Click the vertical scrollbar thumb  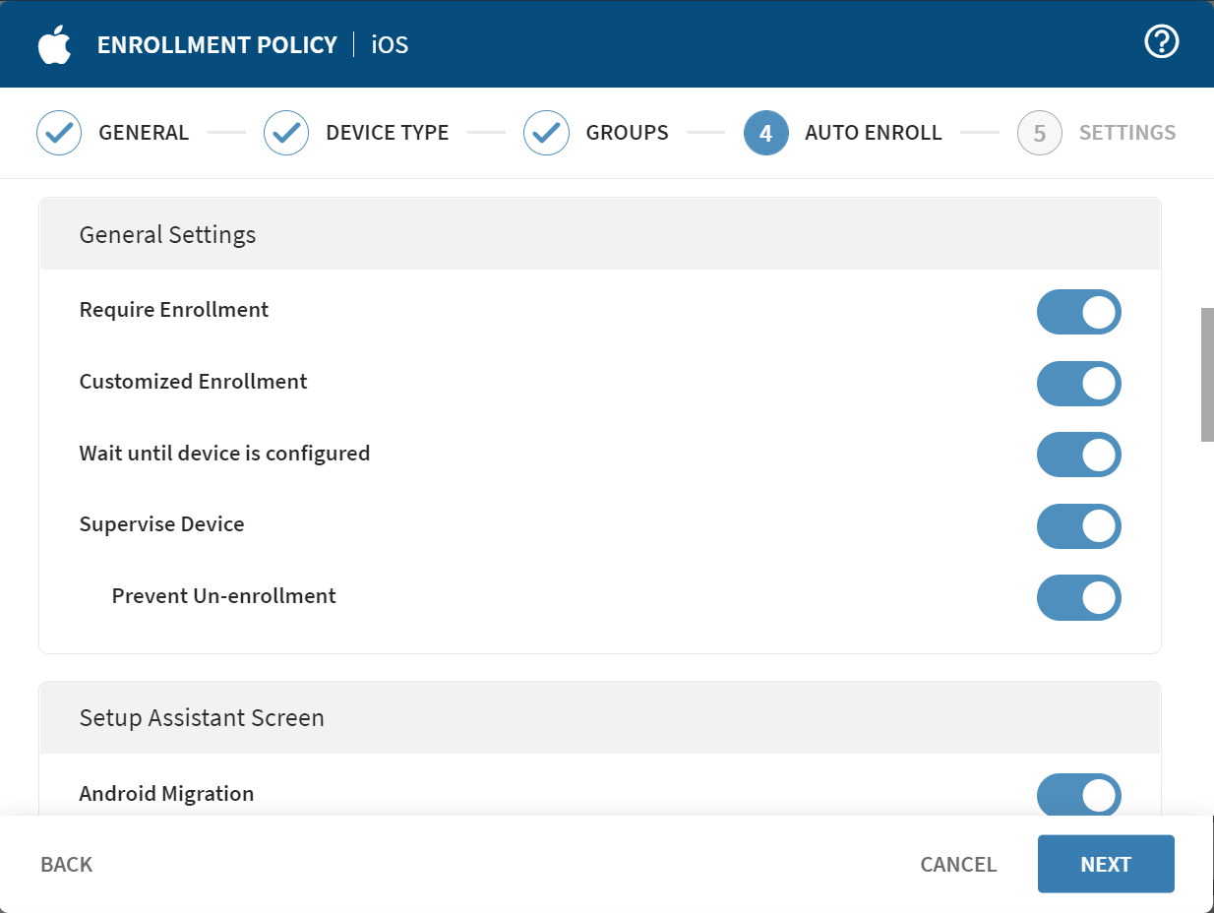coord(1207,374)
